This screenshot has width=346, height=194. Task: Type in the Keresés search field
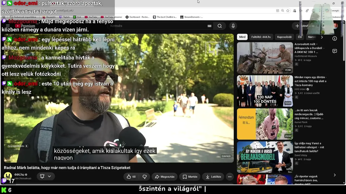pos(159,26)
